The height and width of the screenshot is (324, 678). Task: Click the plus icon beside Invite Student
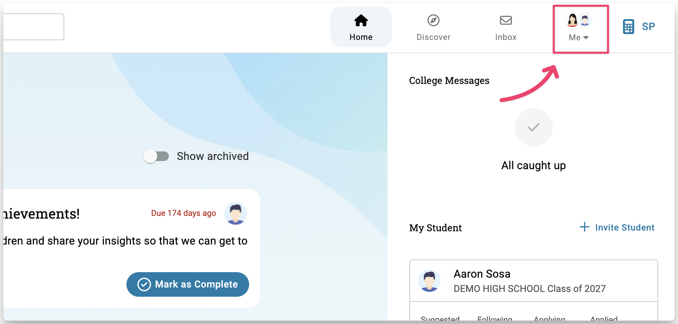point(585,227)
